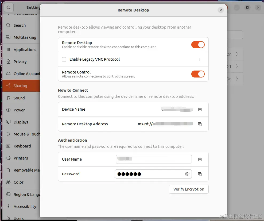Click inside the User Name input field
Viewport: 264px width, 221px height.
tap(154, 159)
